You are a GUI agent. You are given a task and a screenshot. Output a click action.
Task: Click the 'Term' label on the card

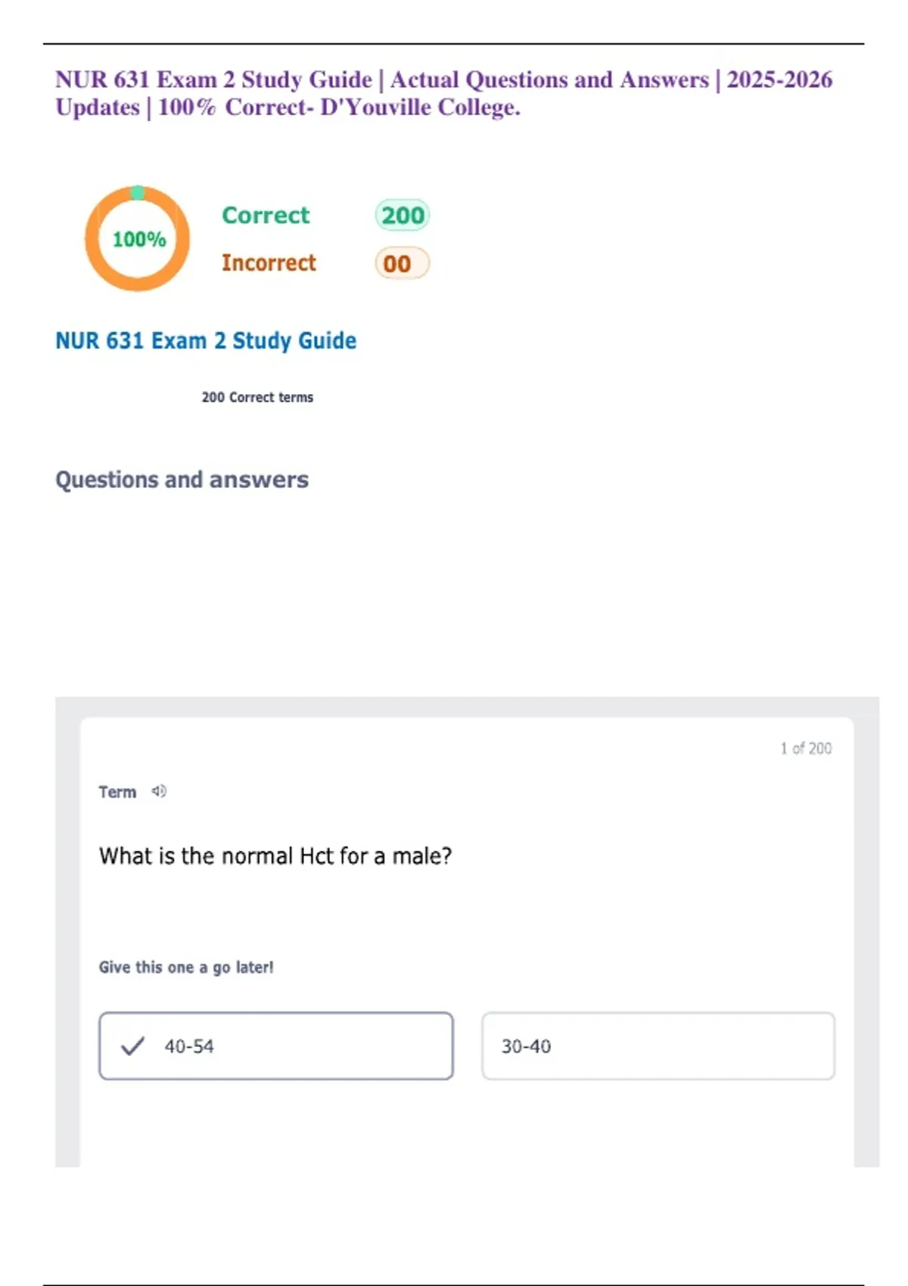(x=117, y=792)
